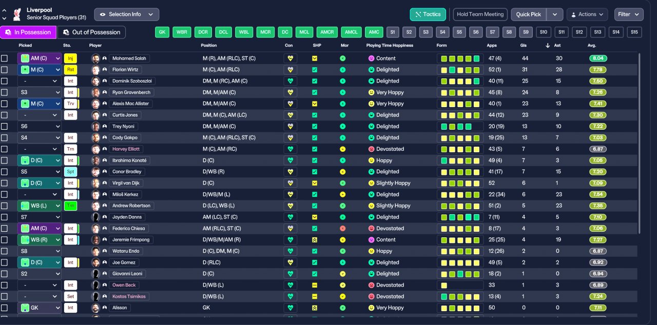Screen dimensions: 657x325
Task: Click Owen Beck's sharpness dash icon
Action: (315, 285)
